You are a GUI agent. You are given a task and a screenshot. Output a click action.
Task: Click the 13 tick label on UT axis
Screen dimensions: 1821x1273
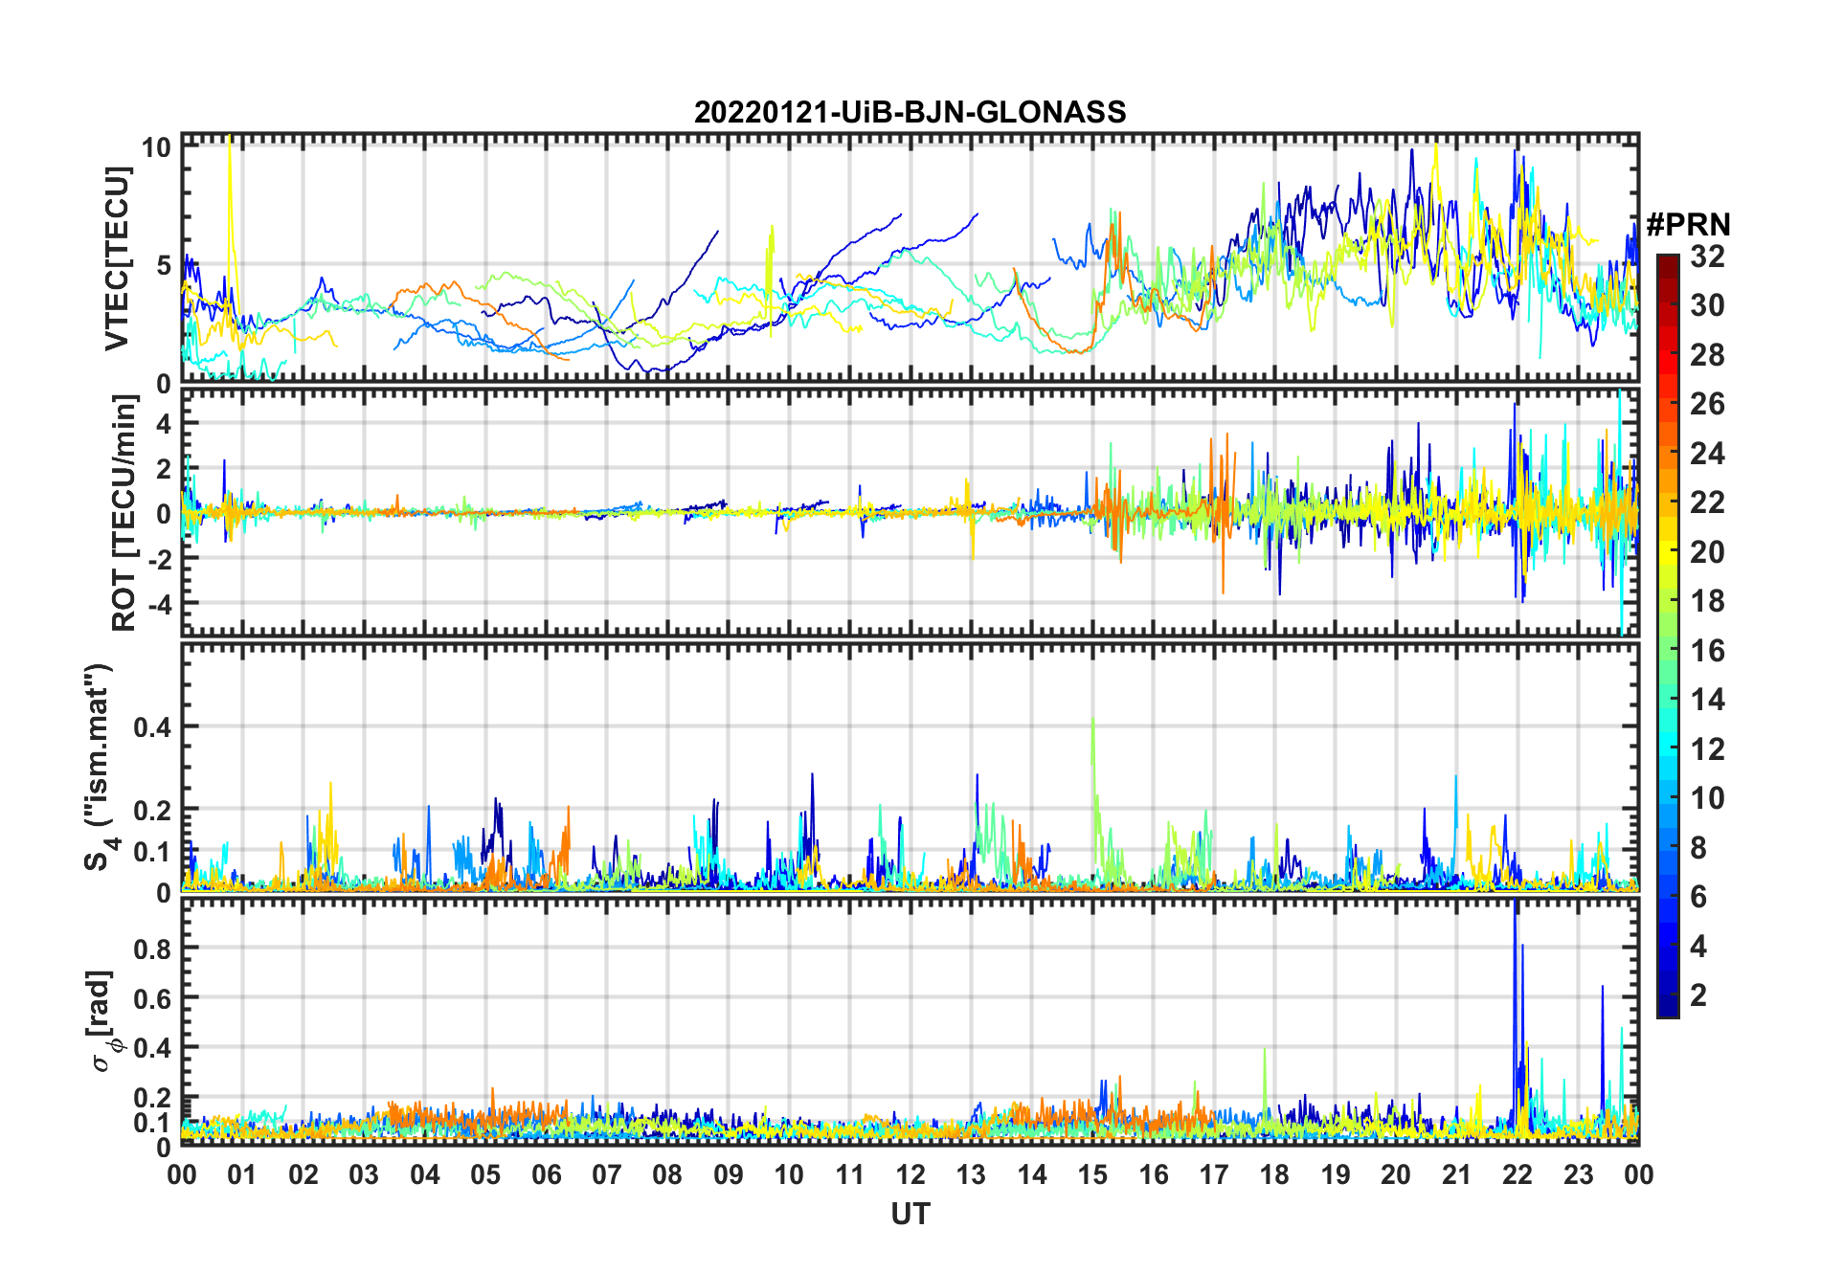pyautogui.click(x=971, y=1174)
